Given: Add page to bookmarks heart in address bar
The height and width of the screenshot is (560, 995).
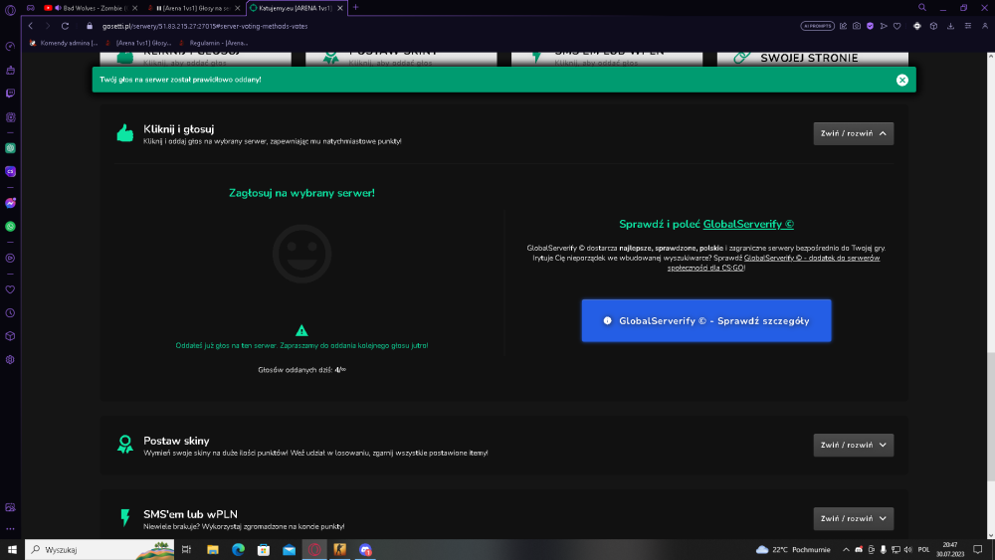Looking at the screenshot, I should click(x=896, y=26).
